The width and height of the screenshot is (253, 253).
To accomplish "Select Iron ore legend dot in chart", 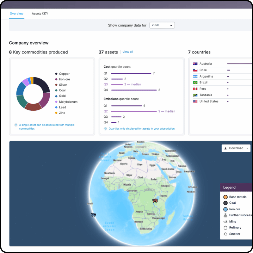I will 56,79.
